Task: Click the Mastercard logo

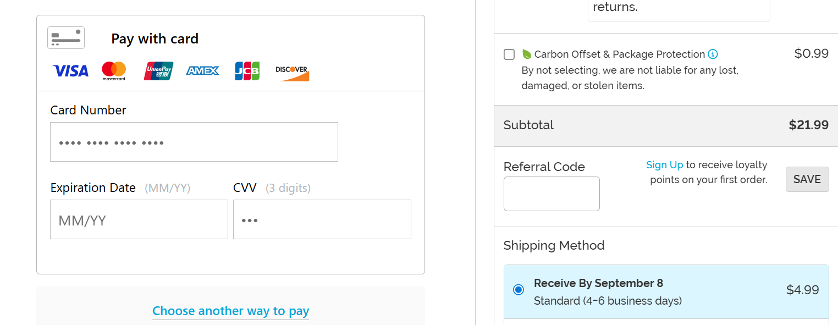Action: coord(114,71)
